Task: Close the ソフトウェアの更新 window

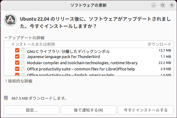Action: [x=172, y=5]
